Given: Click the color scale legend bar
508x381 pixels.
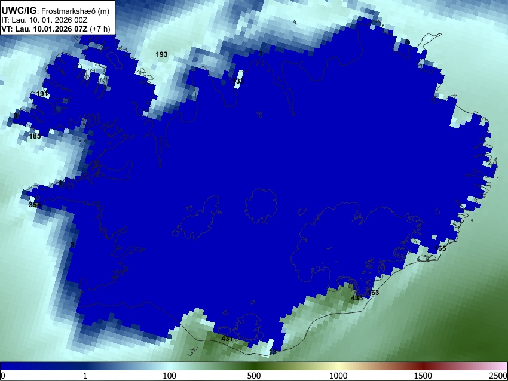Looking at the screenshot, I should coord(254,366).
